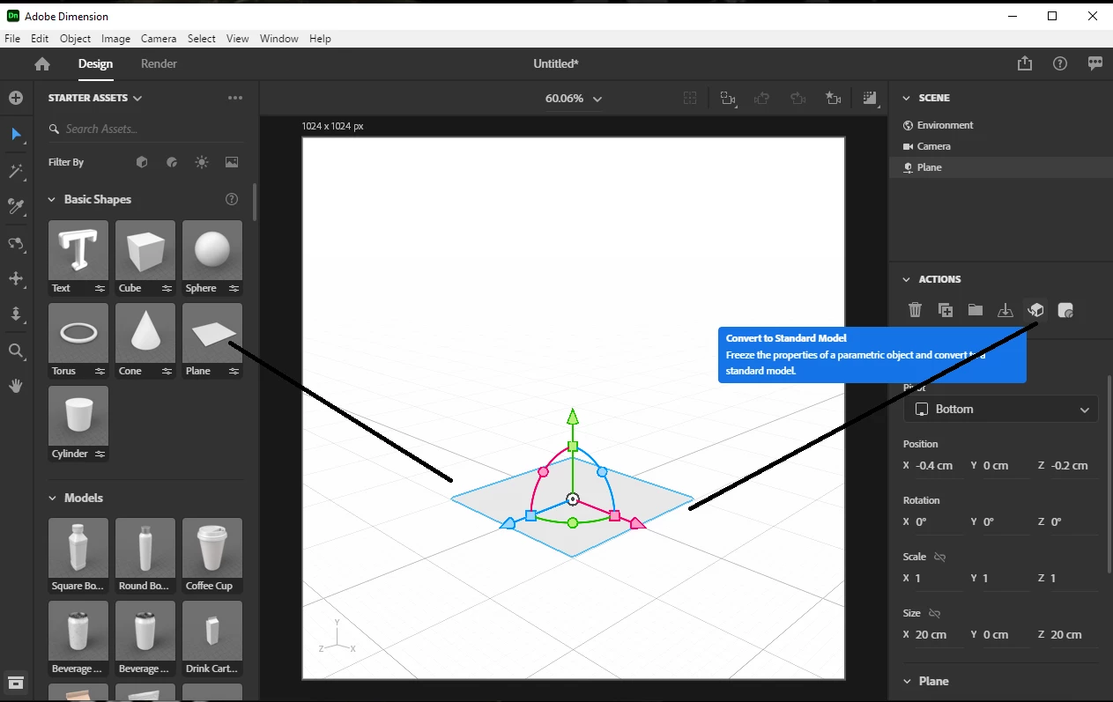Viewport: 1113px width, 702px height.
Task: Open Text shape customization sliders icon
Action: (x=100, y=288)
